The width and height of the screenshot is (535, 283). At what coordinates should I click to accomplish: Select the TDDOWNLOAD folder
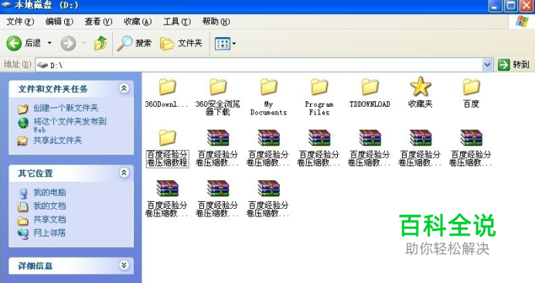click(x=370, y=93)
